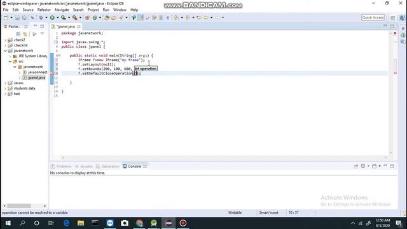Expand the checknit project node

point(5,45)
